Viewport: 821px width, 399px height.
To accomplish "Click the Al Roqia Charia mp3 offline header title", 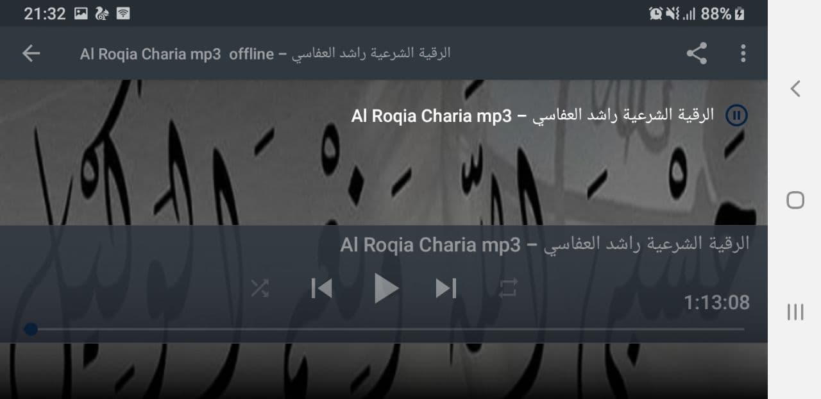I will 265,53.
